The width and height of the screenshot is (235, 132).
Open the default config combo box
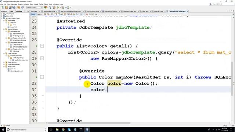(x=35, y=7)
